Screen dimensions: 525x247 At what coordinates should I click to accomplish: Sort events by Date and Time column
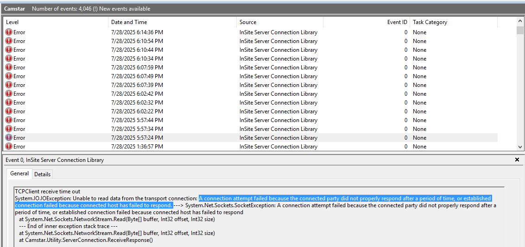coord(172,22)
